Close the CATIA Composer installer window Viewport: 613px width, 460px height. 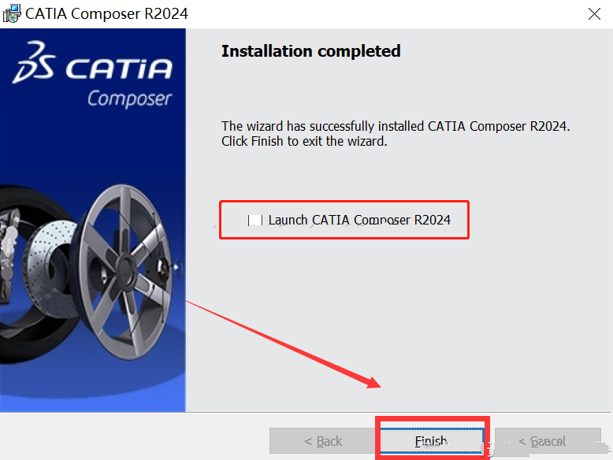pos(594,14)
